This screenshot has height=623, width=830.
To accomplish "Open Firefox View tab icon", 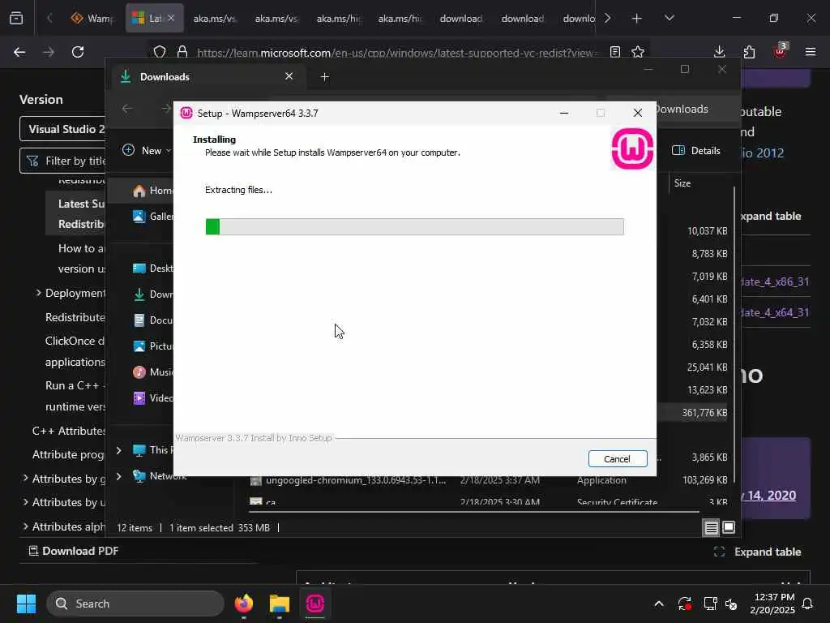I will click(16, 18).
